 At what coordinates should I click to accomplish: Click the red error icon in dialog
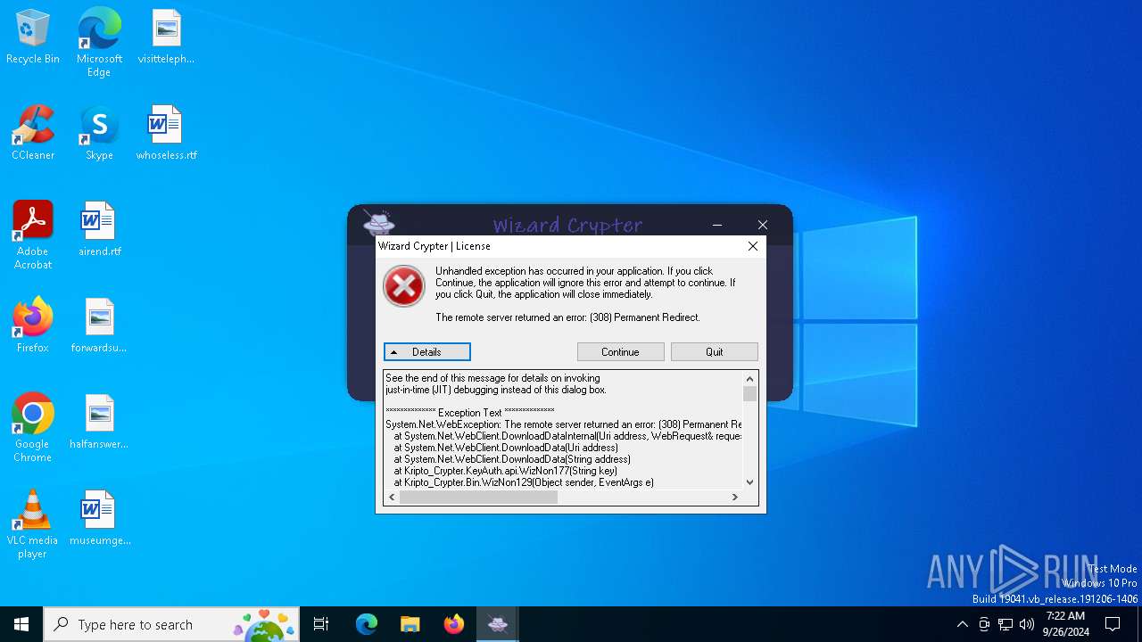404,287
